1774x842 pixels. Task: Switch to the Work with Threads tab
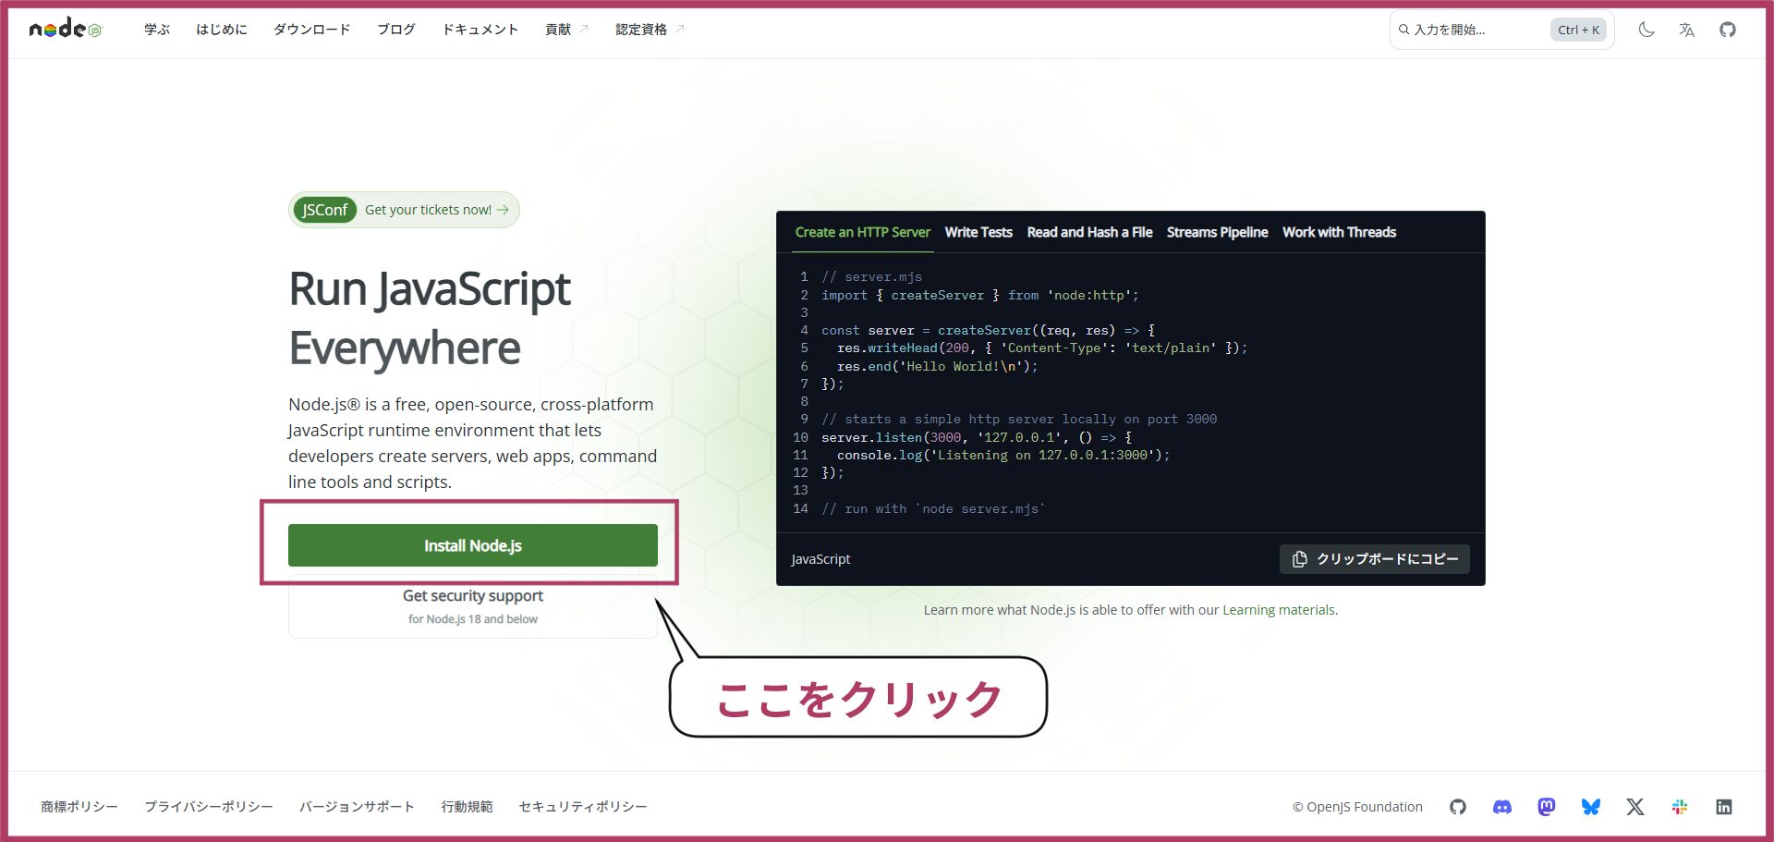point(1340,232)
